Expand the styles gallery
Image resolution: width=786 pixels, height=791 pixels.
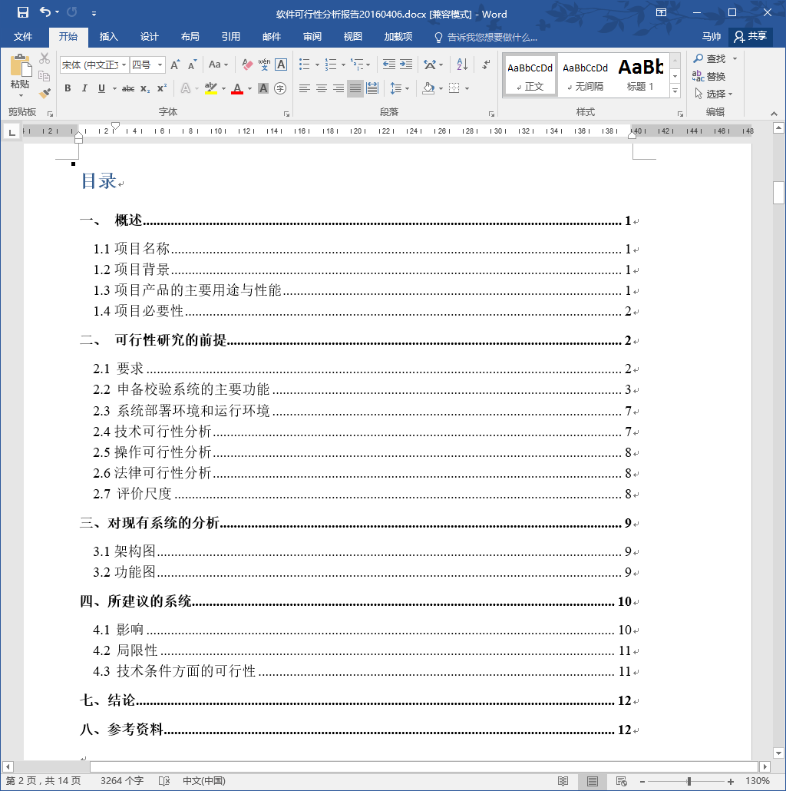pos(675,91)
